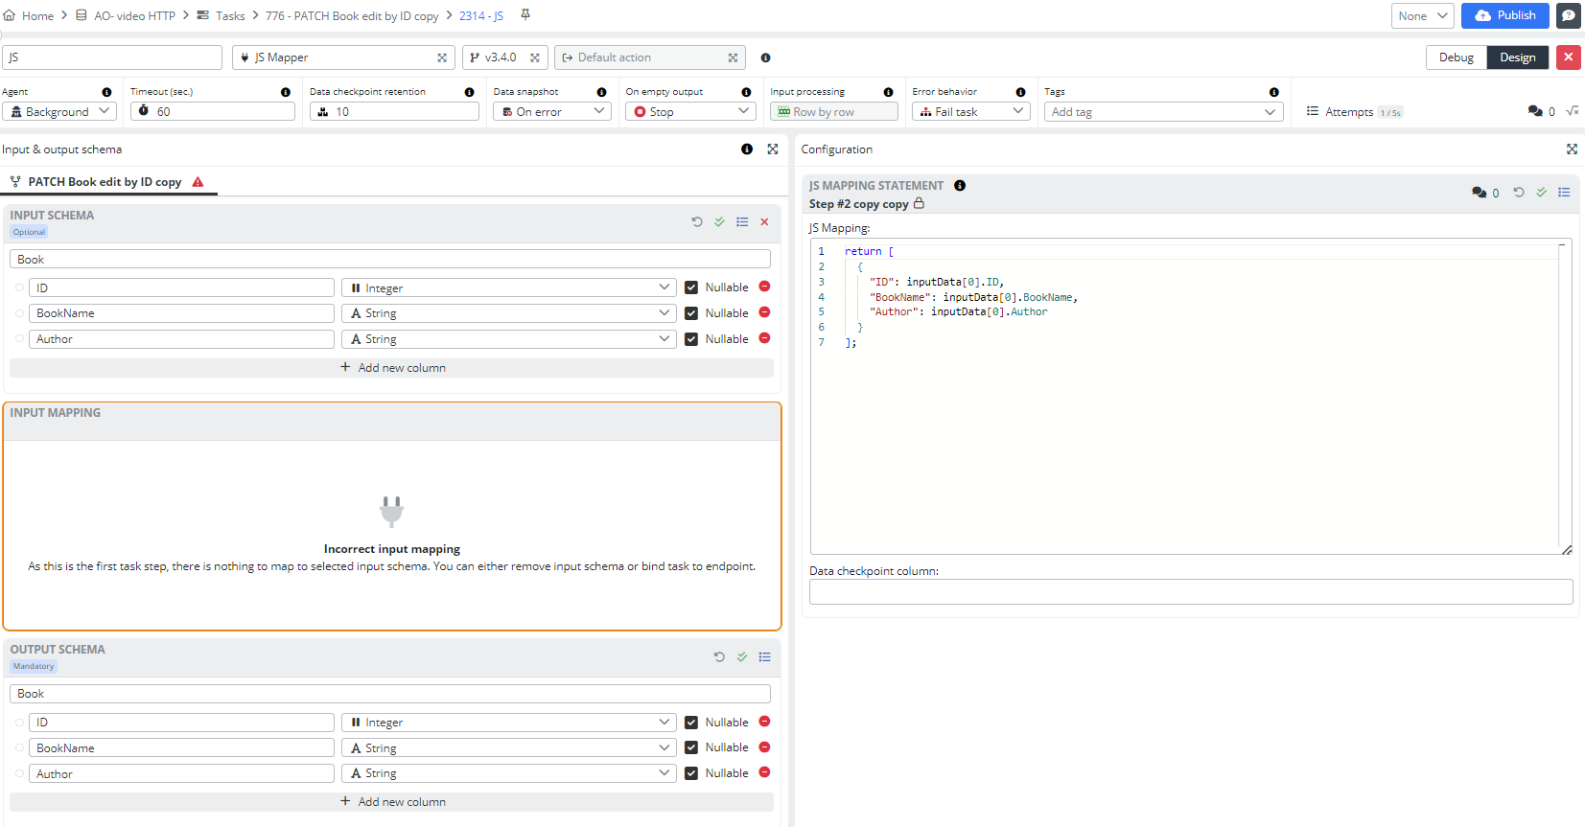Change input ID type from Integer dropdown
The image size is (1585, 827).
tap(510, 287)
